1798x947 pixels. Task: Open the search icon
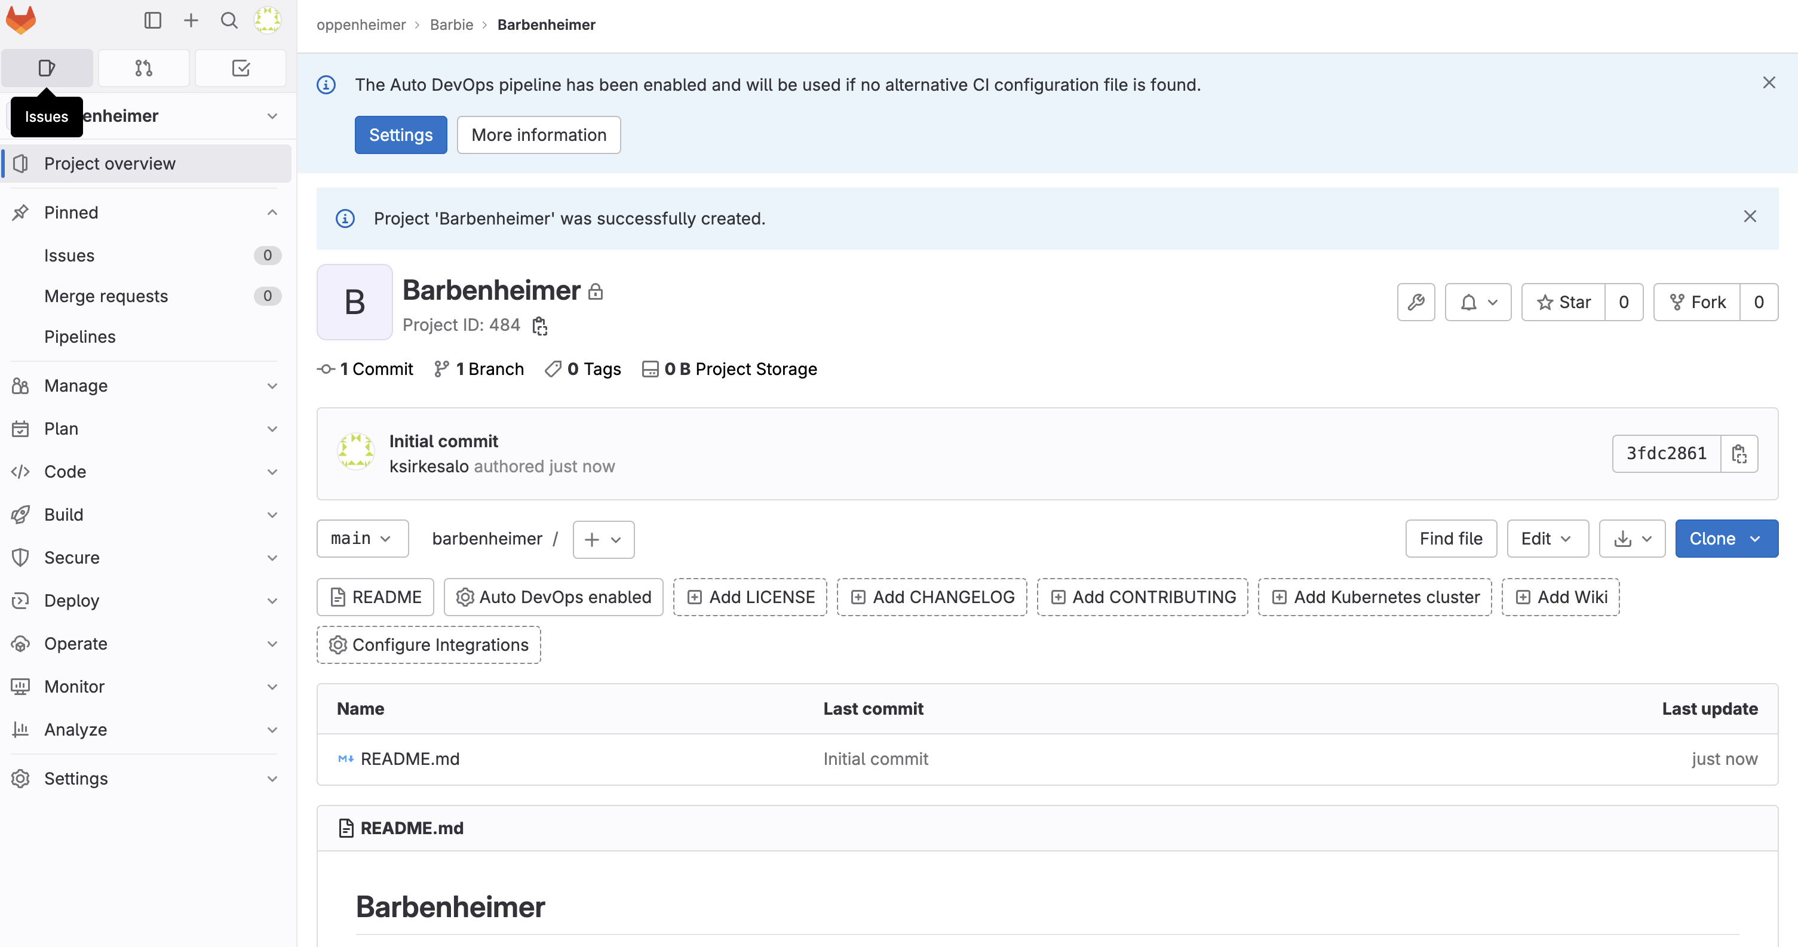[x=229, y=20]
